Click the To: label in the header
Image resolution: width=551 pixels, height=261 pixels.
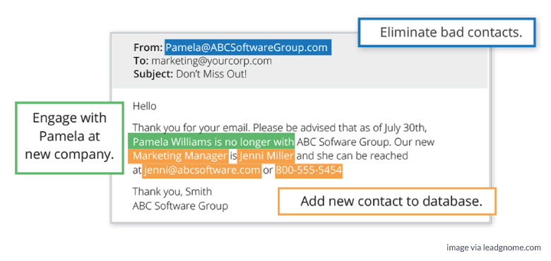tap(141, 61)
